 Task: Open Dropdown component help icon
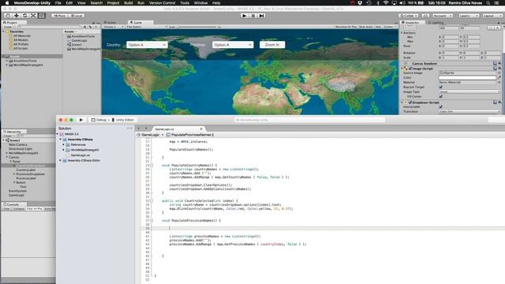(495, 102)
